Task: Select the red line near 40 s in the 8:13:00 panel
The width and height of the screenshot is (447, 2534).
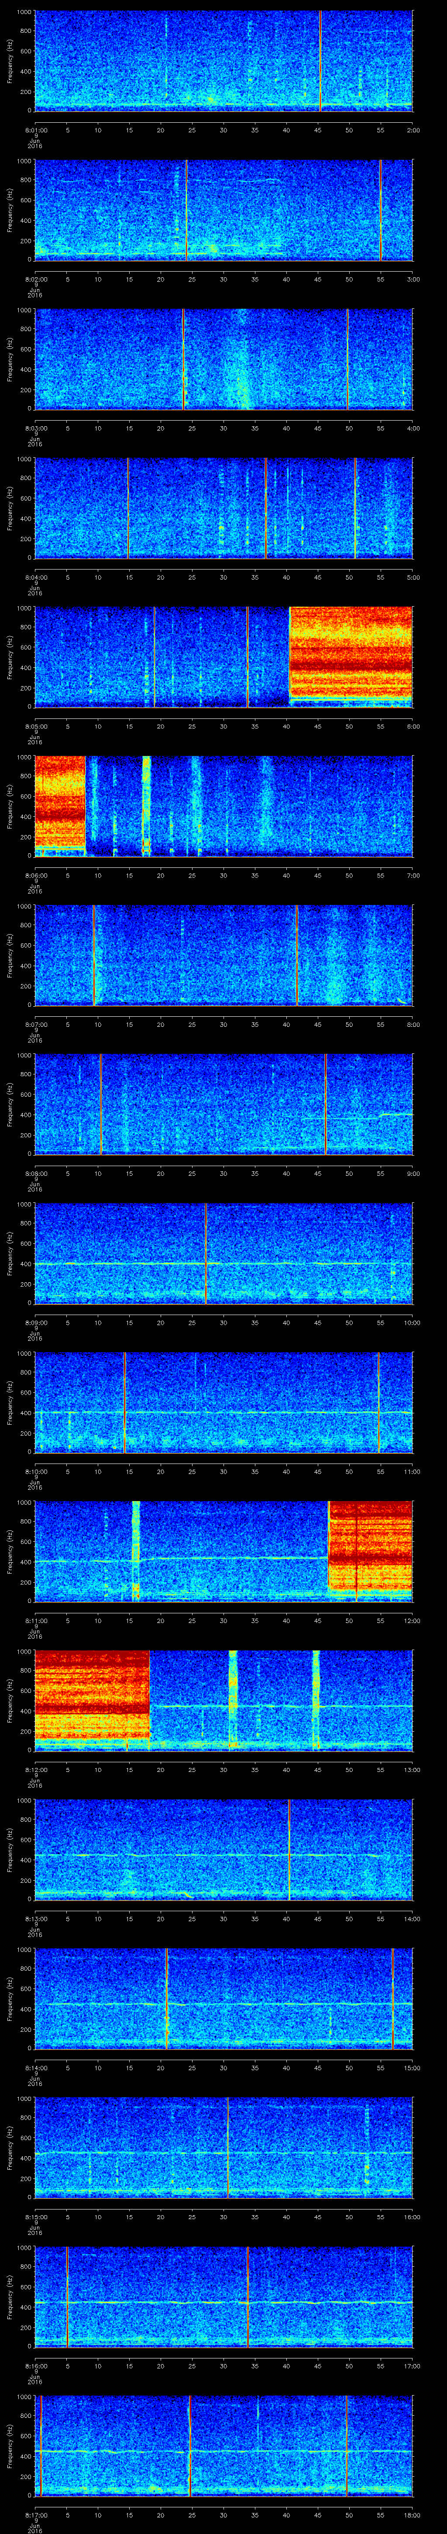Action: (289, 1849)
